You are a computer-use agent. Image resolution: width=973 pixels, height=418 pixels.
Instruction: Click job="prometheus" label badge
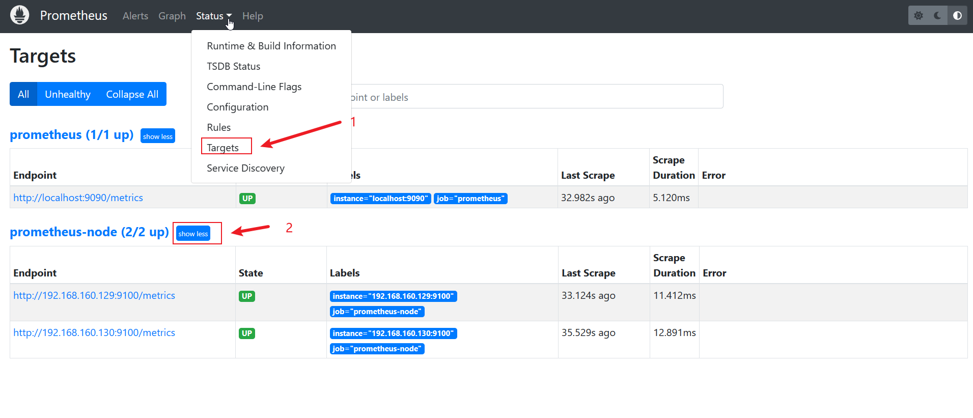(x=471, y=199)
